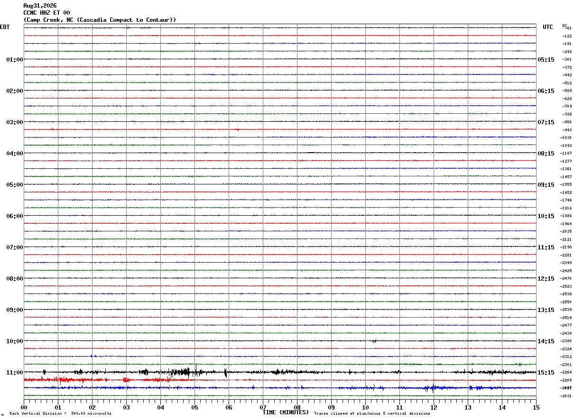Click minute 15 on the bottom axis
The image size is (574, 420).
(x=536, y=407)
